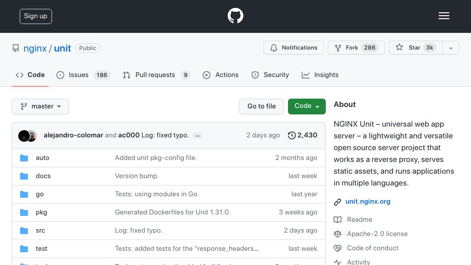Open the Apache-2.0 license link
The image size is (471, 265).
click(377, 234)
